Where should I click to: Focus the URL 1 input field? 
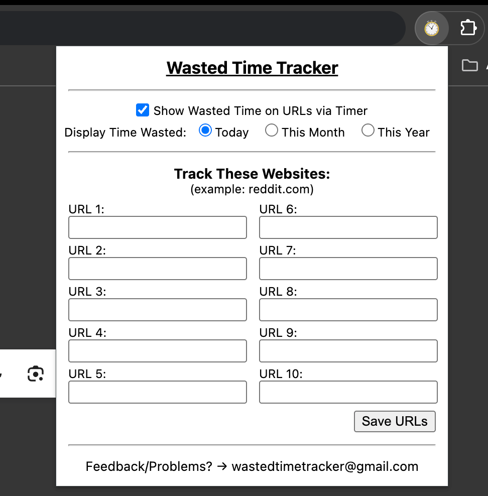click(x=158, y=227)
